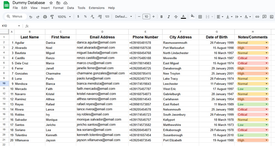This screenshot has width=275, height=148.
Task: Select row 10 header
Action: click(x=4, y=83)
